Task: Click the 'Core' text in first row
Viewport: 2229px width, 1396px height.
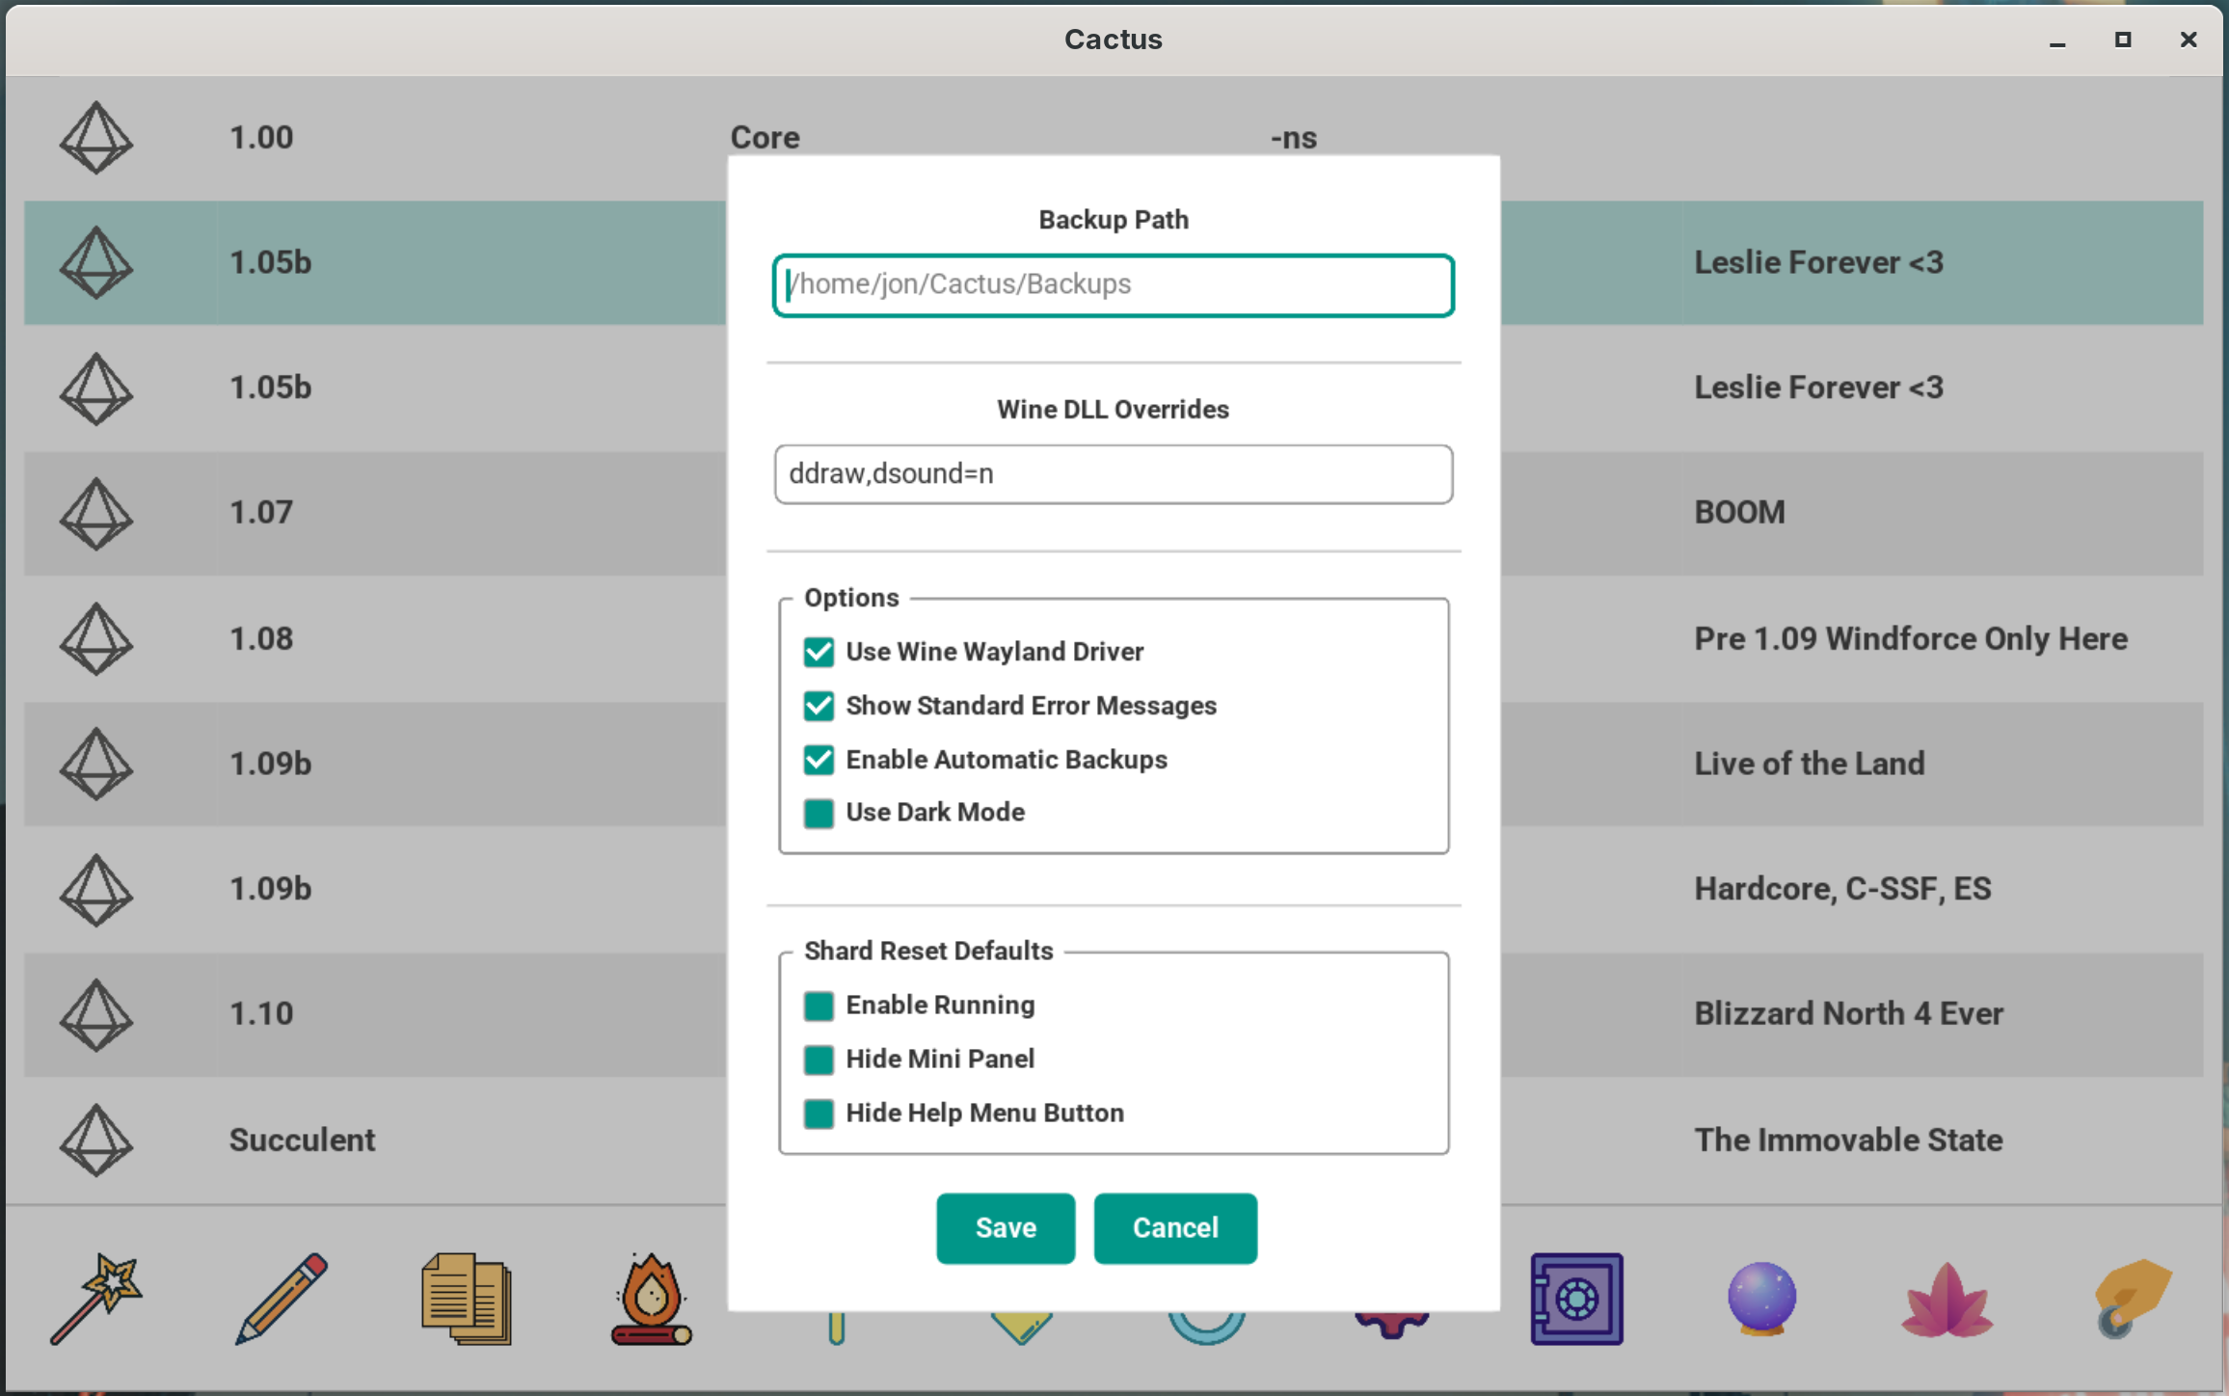Action: pos(765,138)
